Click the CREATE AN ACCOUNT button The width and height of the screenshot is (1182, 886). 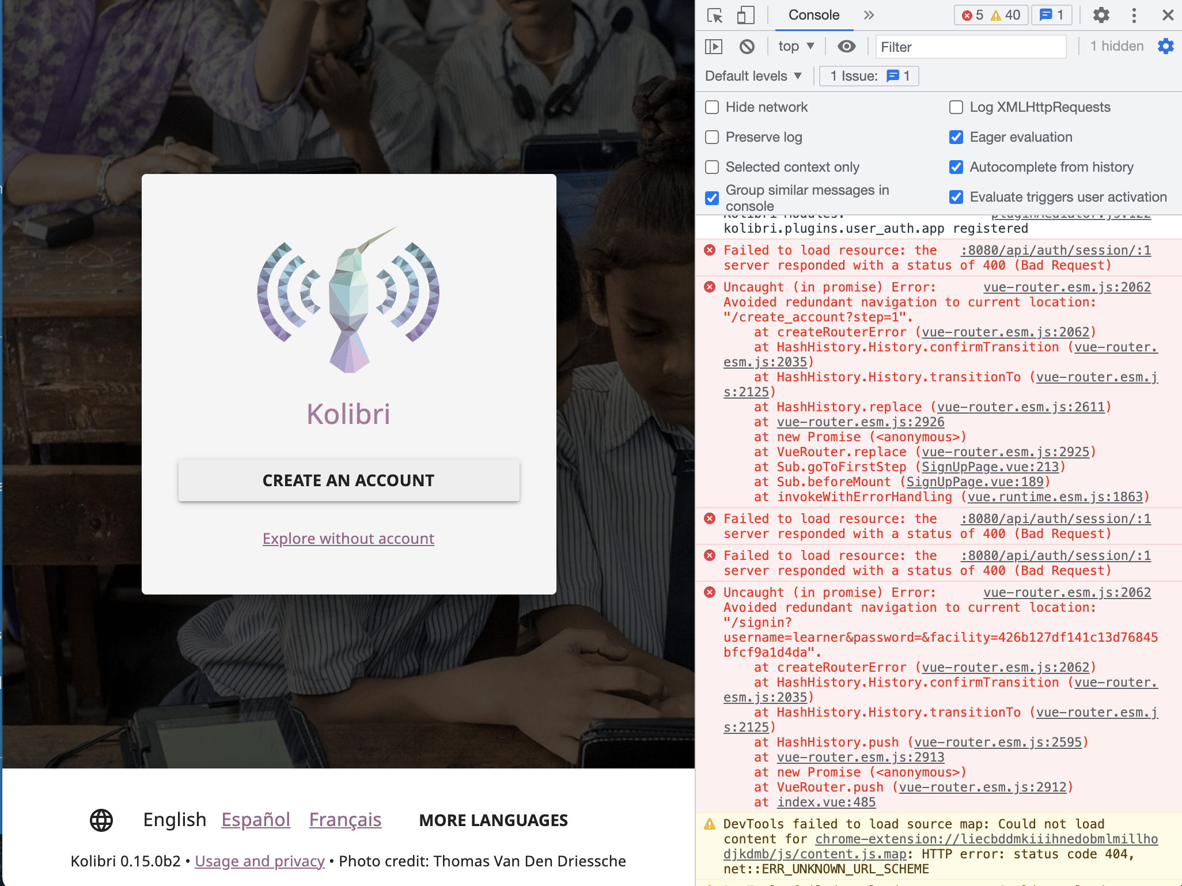click(x=348, y=480)
